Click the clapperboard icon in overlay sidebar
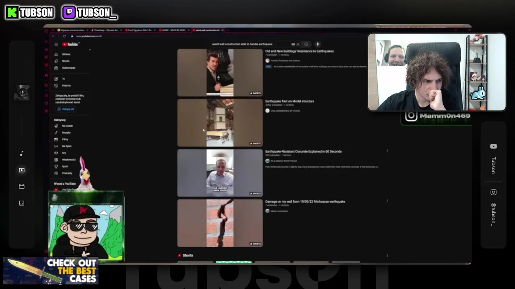The image size is (515, 289). click(x=22, y=187)
